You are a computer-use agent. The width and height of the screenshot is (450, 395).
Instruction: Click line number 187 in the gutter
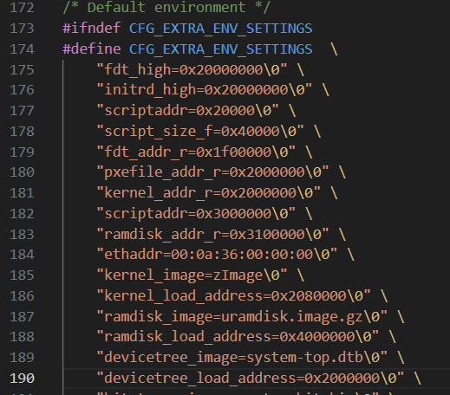(x=22, y=316)
